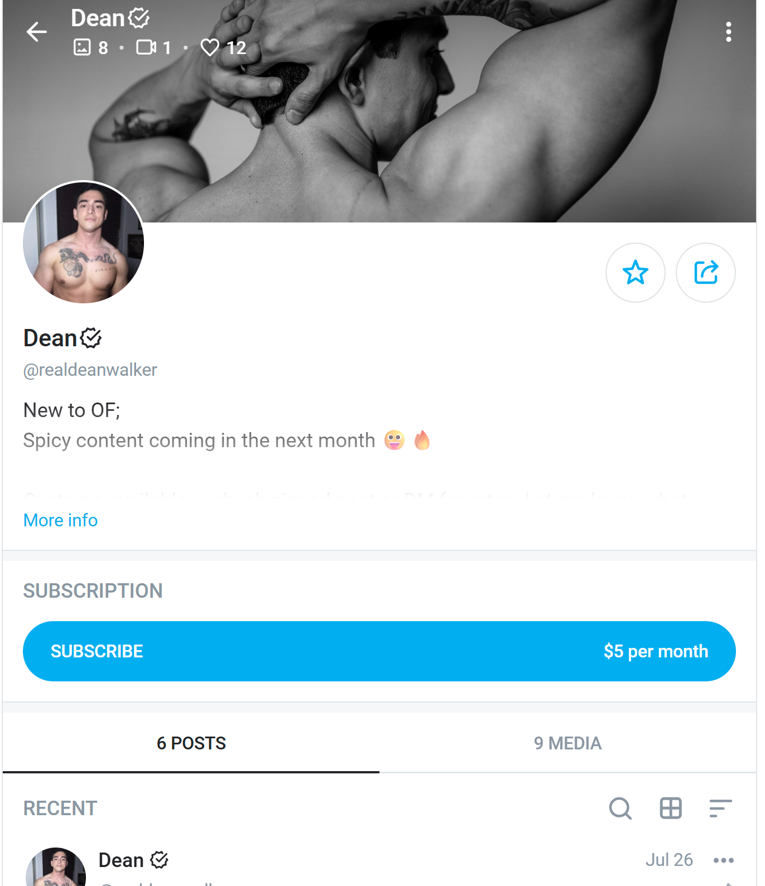The height and width of the screenshot is (886, 765).
Task: Click the small avatar on the recent post
Action: click(x=56, y=869)
